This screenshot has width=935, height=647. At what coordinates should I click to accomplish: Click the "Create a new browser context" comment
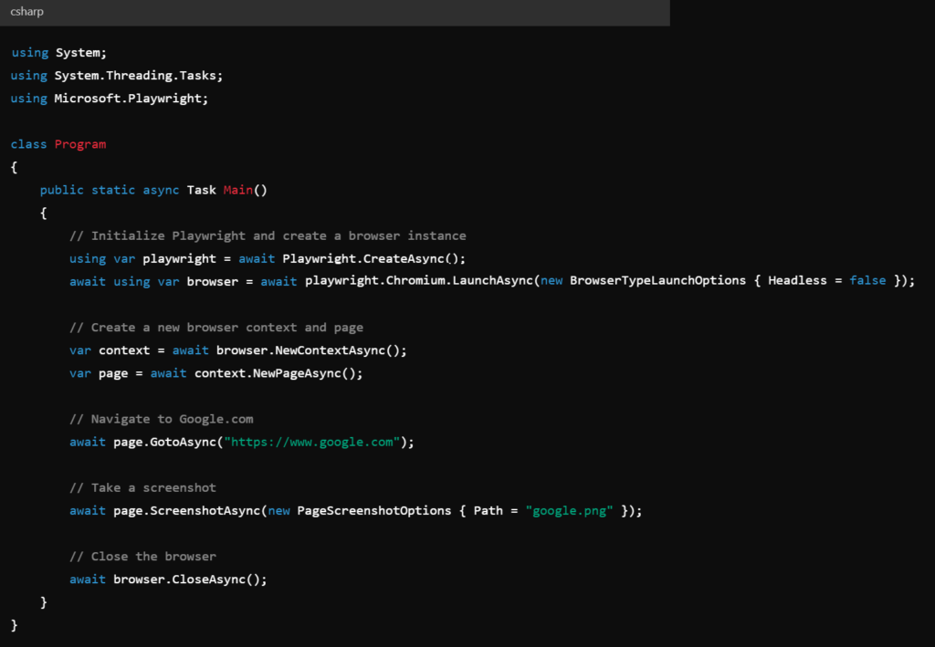215,328
